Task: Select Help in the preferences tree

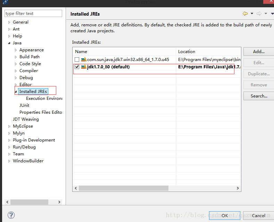Action: point(17,36)
